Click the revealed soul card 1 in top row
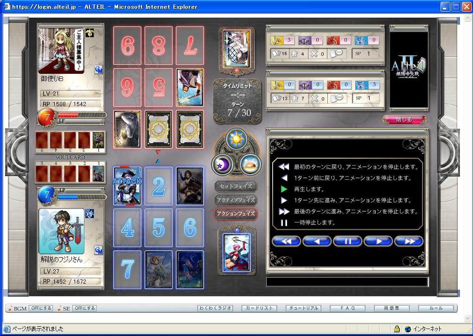 (x=98, y=140)
